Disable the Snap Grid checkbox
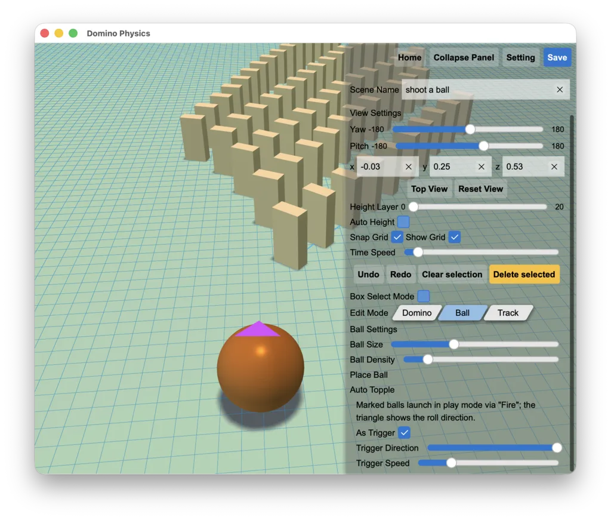Screen dimensions: 611x520 (x=397, y=237)
